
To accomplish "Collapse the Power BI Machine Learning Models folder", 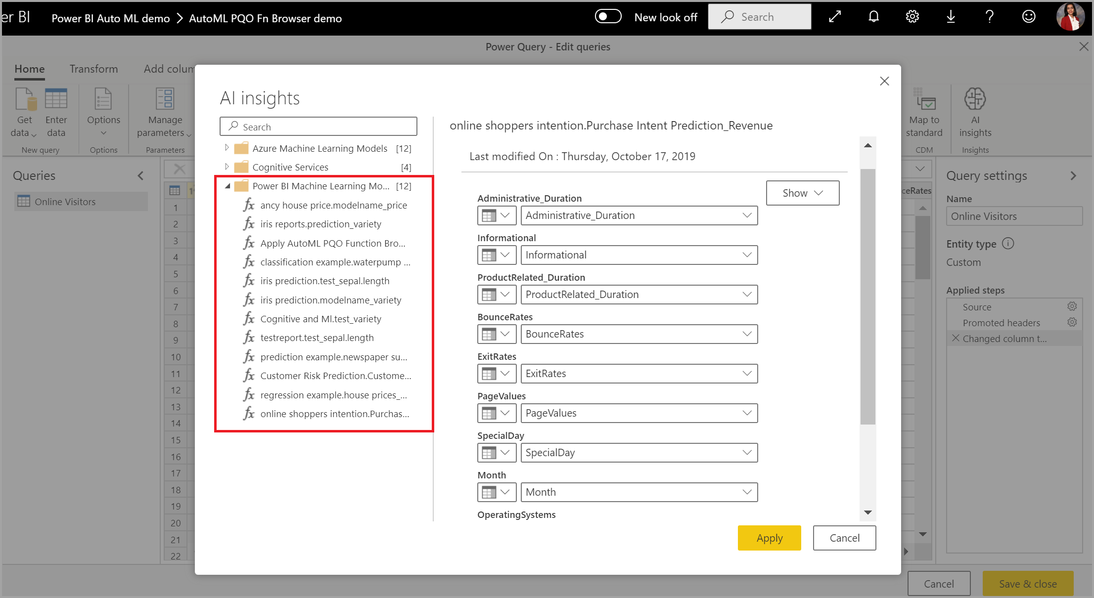I will 227,186.
